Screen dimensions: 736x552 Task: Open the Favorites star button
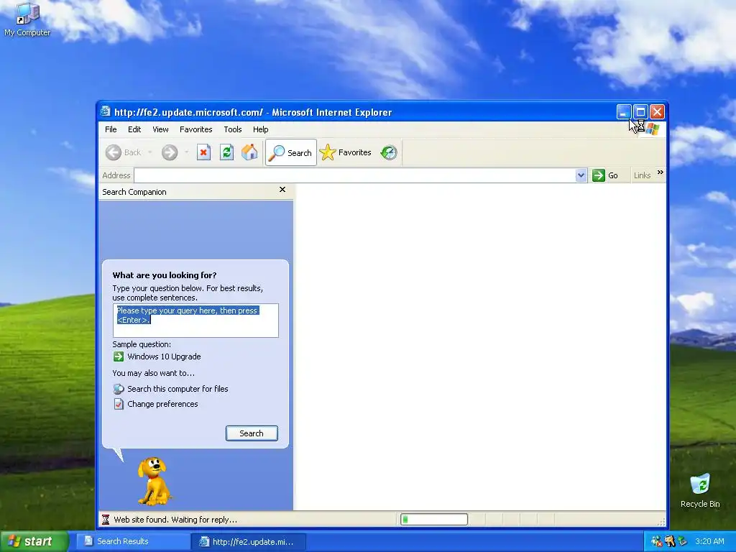[346, 152]
